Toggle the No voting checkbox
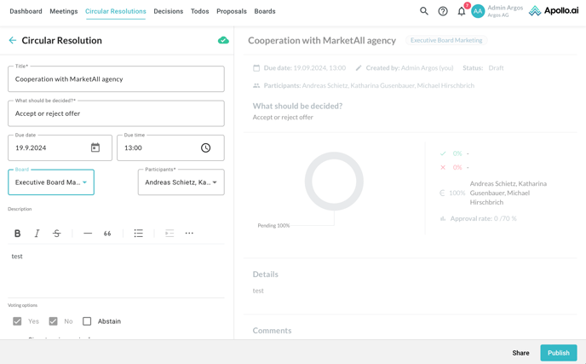This screenshot has height=364, width=586. pyautogui.click(x=53, y=321)
